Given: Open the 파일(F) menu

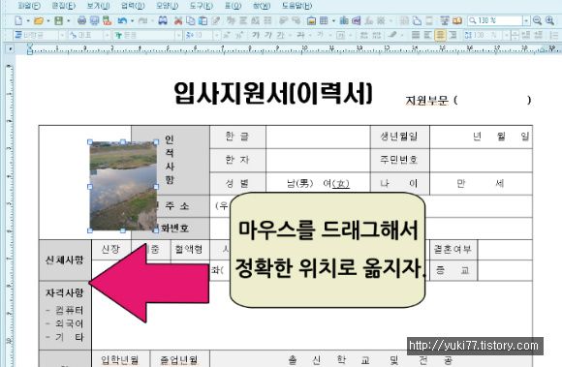Looking at the screenshot, I should pos(29,6).
